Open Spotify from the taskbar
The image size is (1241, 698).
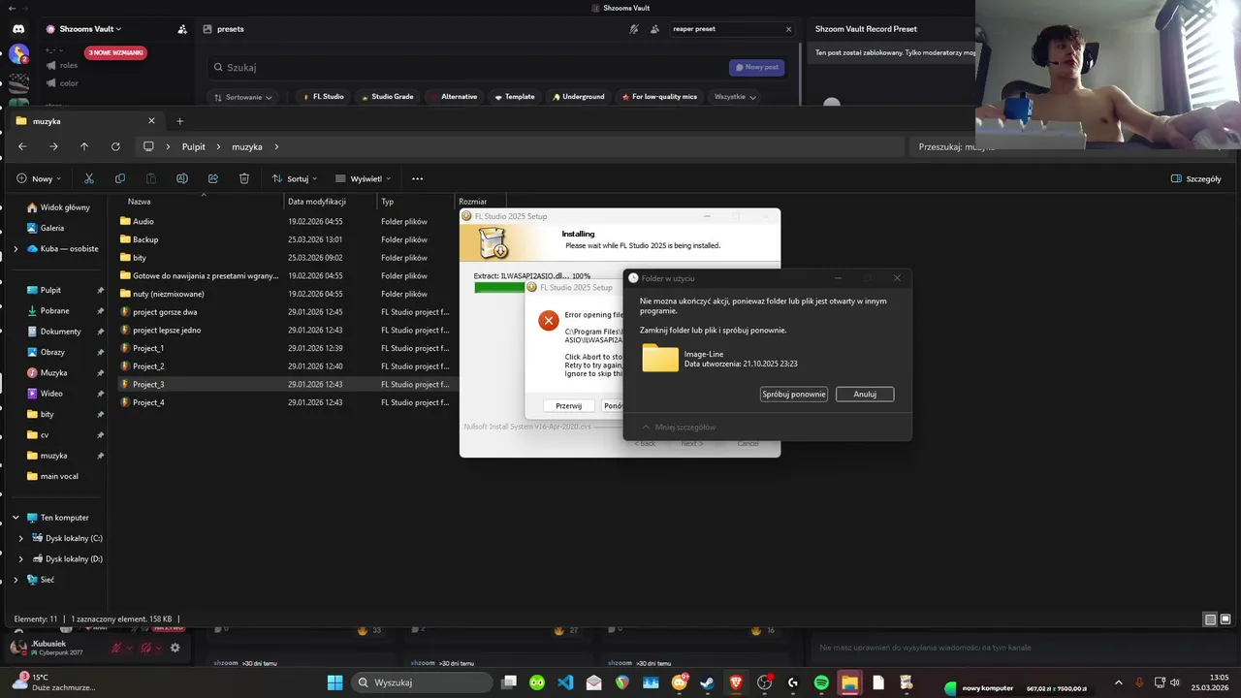pos(821,682)
